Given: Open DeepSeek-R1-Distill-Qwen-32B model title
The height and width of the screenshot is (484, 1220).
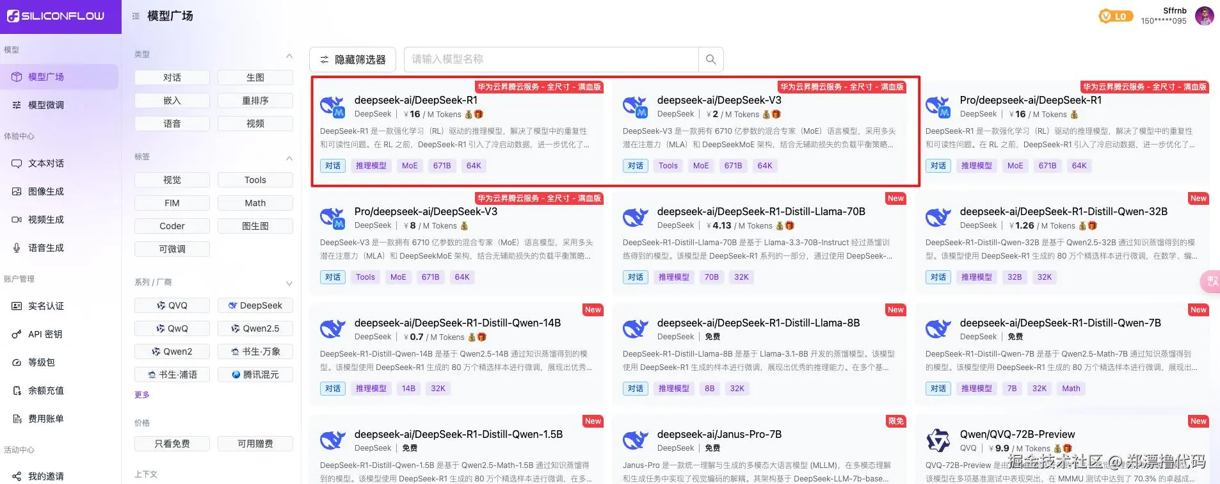Looking at the screenshot, I should click(x=1064, y=212).
